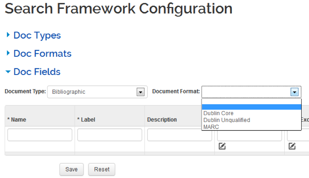Screen dimensions: 309x178
Task: Pick MARC as the document format
Action: pyautogui.click(x=211, y=127)
